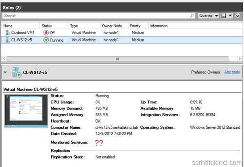244x167 pixels.
Task: Open the Queries dropdown
Action: pos(208,15)
